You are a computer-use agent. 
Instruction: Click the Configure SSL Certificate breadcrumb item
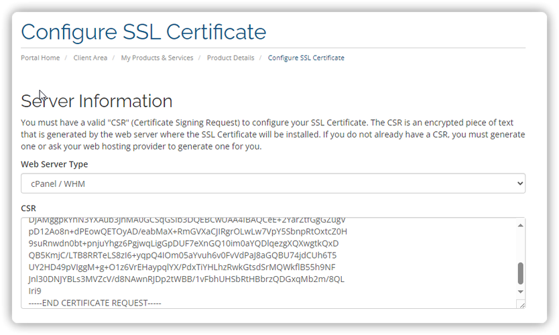click(306, 58)
